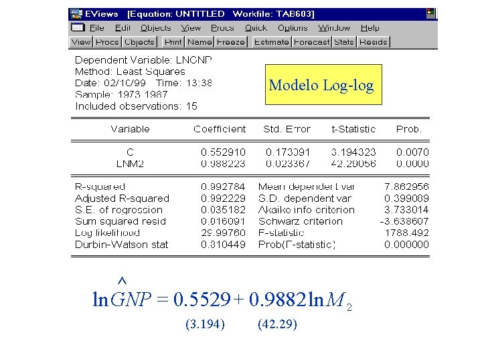Open the Options menu
482x361 pixels.
293,28
